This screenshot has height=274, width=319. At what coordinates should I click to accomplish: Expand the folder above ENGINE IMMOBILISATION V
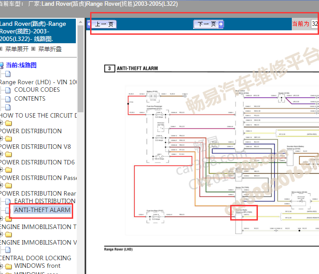pyautogui.click(x=1, y=234)
